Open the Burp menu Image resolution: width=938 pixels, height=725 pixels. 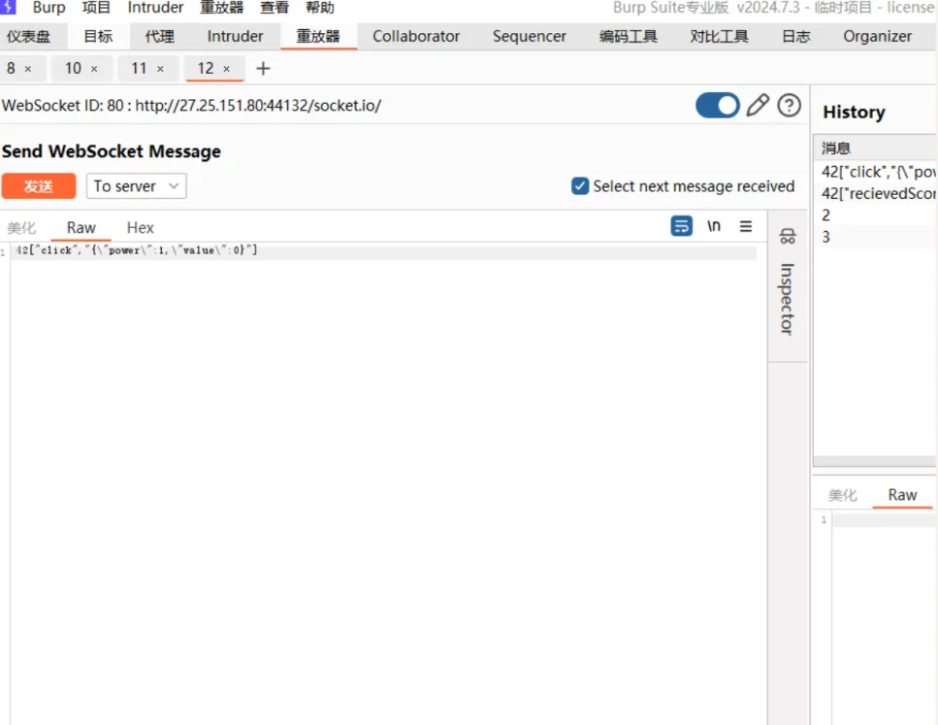click(x=49, y=7)
